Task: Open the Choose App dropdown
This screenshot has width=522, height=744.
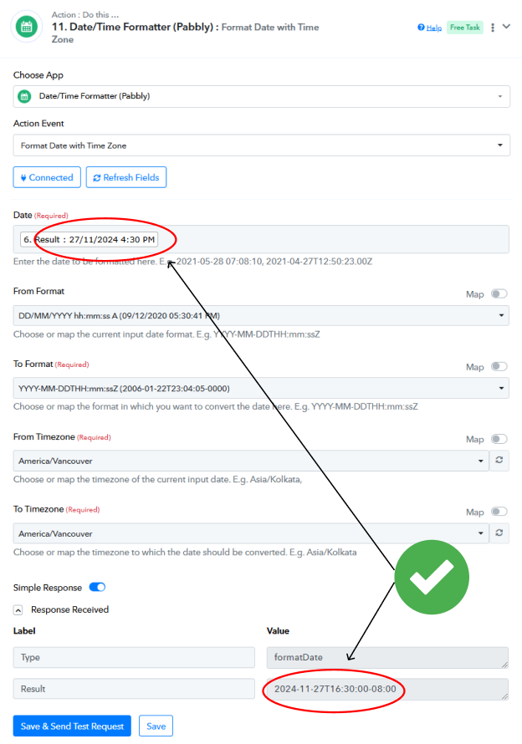Action: click(262, 96)
